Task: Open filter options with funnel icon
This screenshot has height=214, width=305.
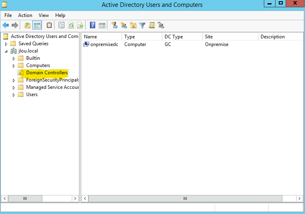Action: click(x=142, y=25)
